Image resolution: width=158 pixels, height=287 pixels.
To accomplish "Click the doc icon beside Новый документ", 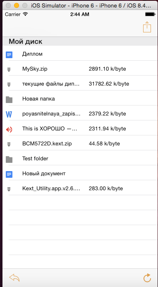I will coord(9,174).
